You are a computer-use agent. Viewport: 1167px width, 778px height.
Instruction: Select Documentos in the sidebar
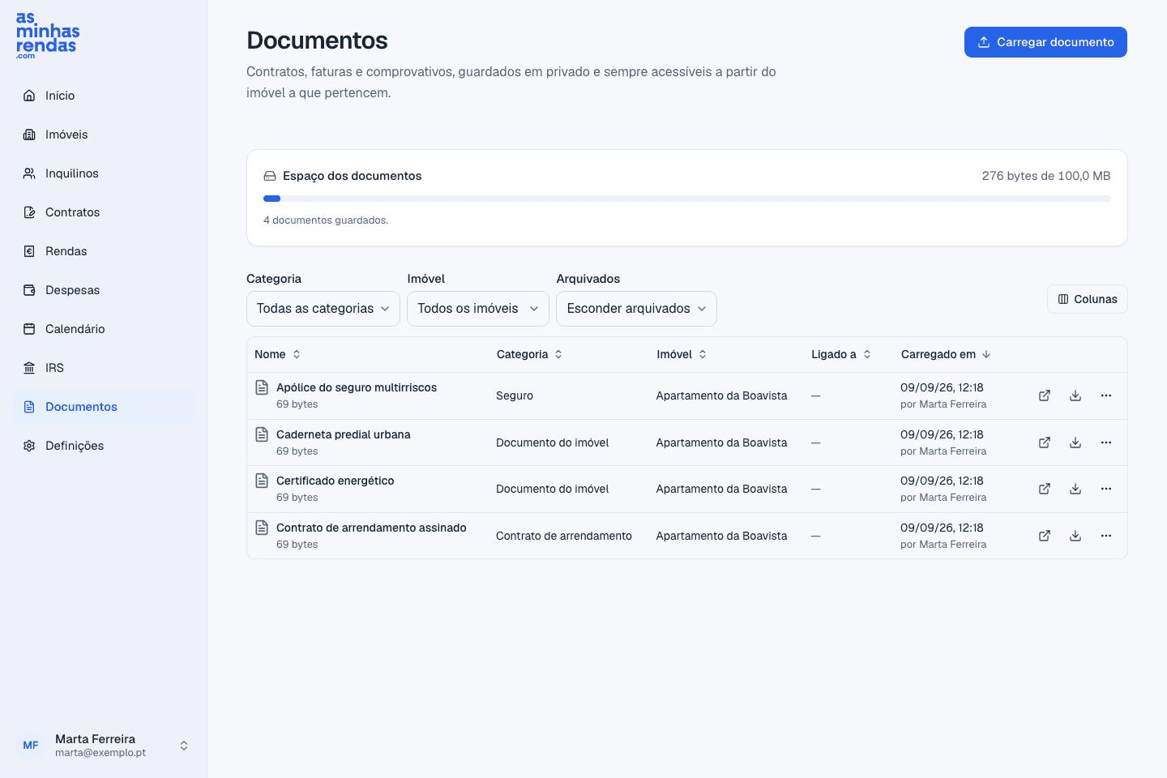coord(104,407)
